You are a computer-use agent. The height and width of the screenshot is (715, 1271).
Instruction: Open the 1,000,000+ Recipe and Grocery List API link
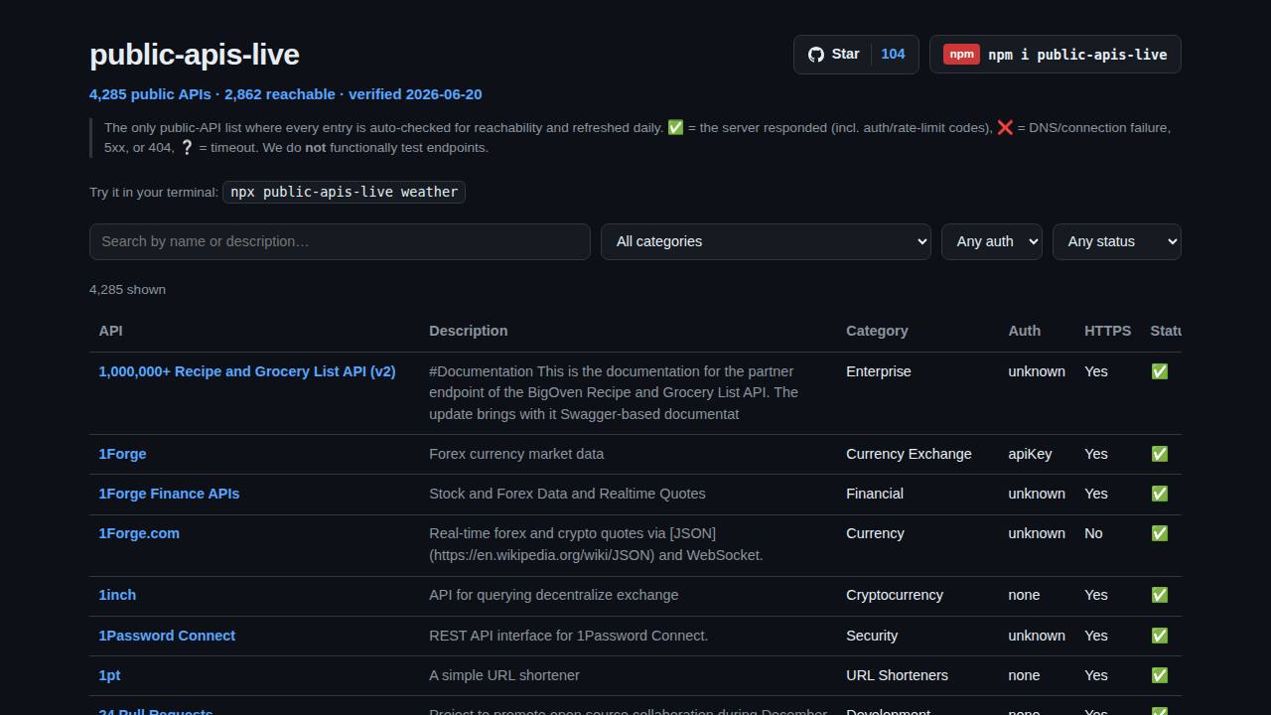pos(247,371)
